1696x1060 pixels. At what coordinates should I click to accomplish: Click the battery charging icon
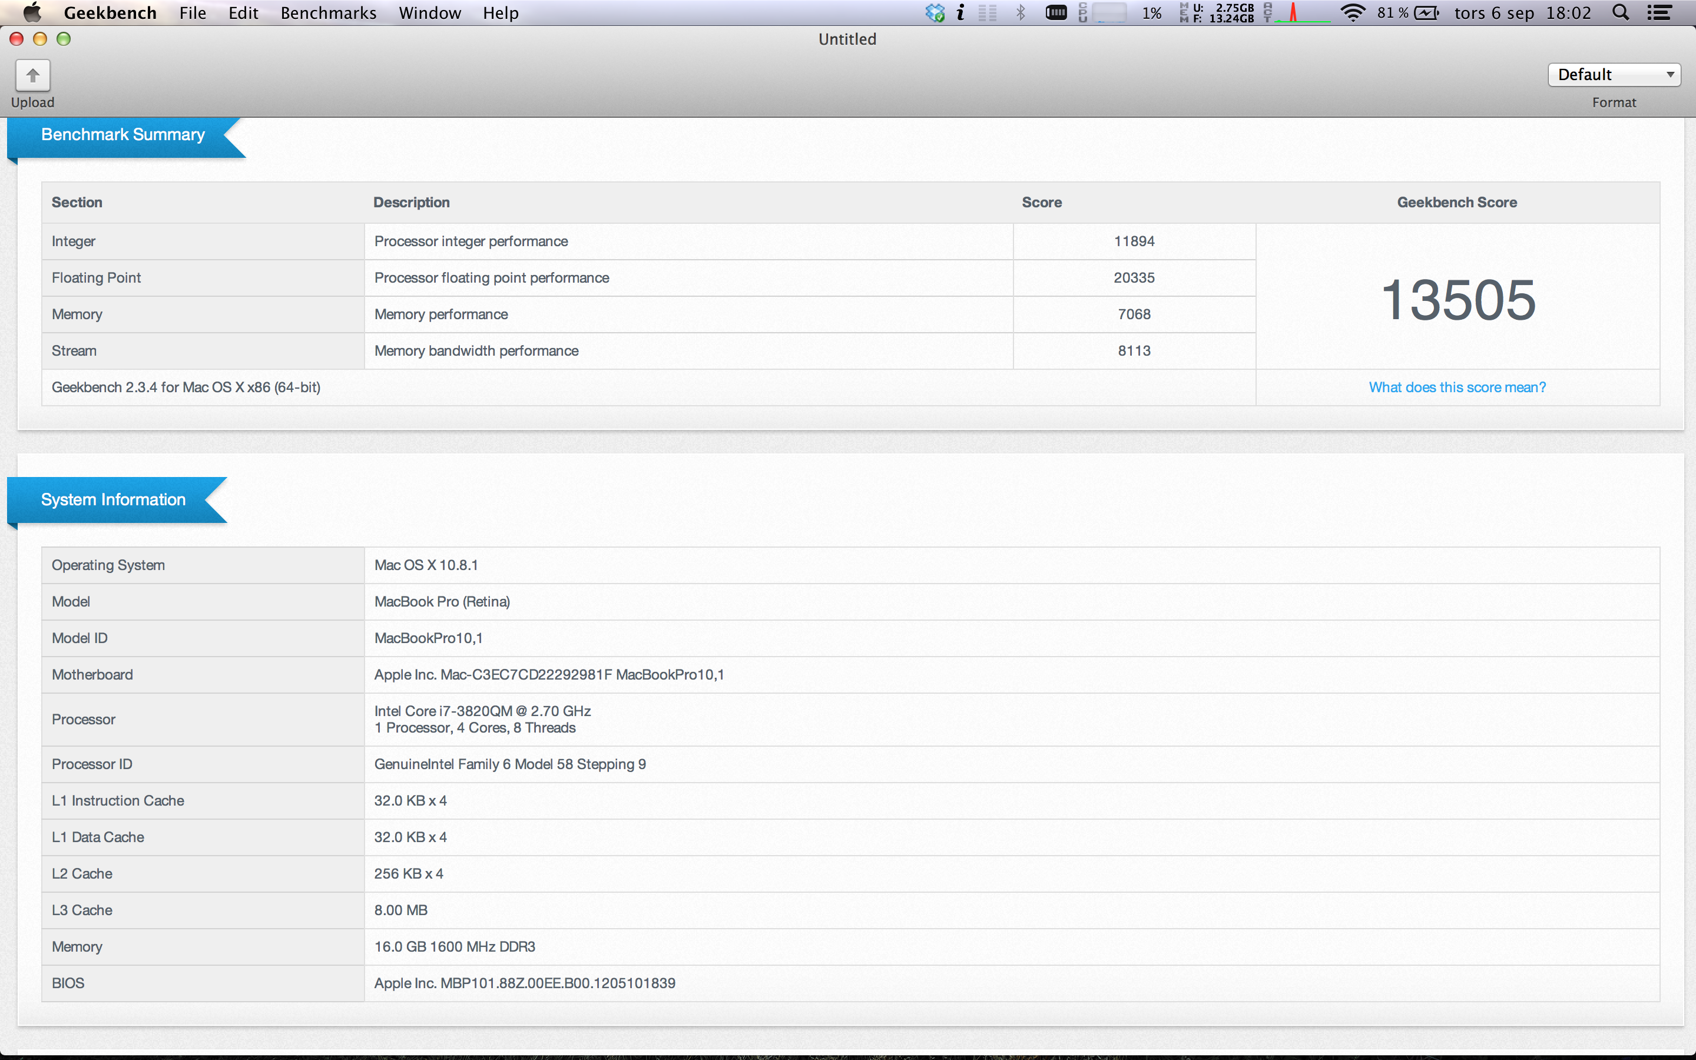1426,12
